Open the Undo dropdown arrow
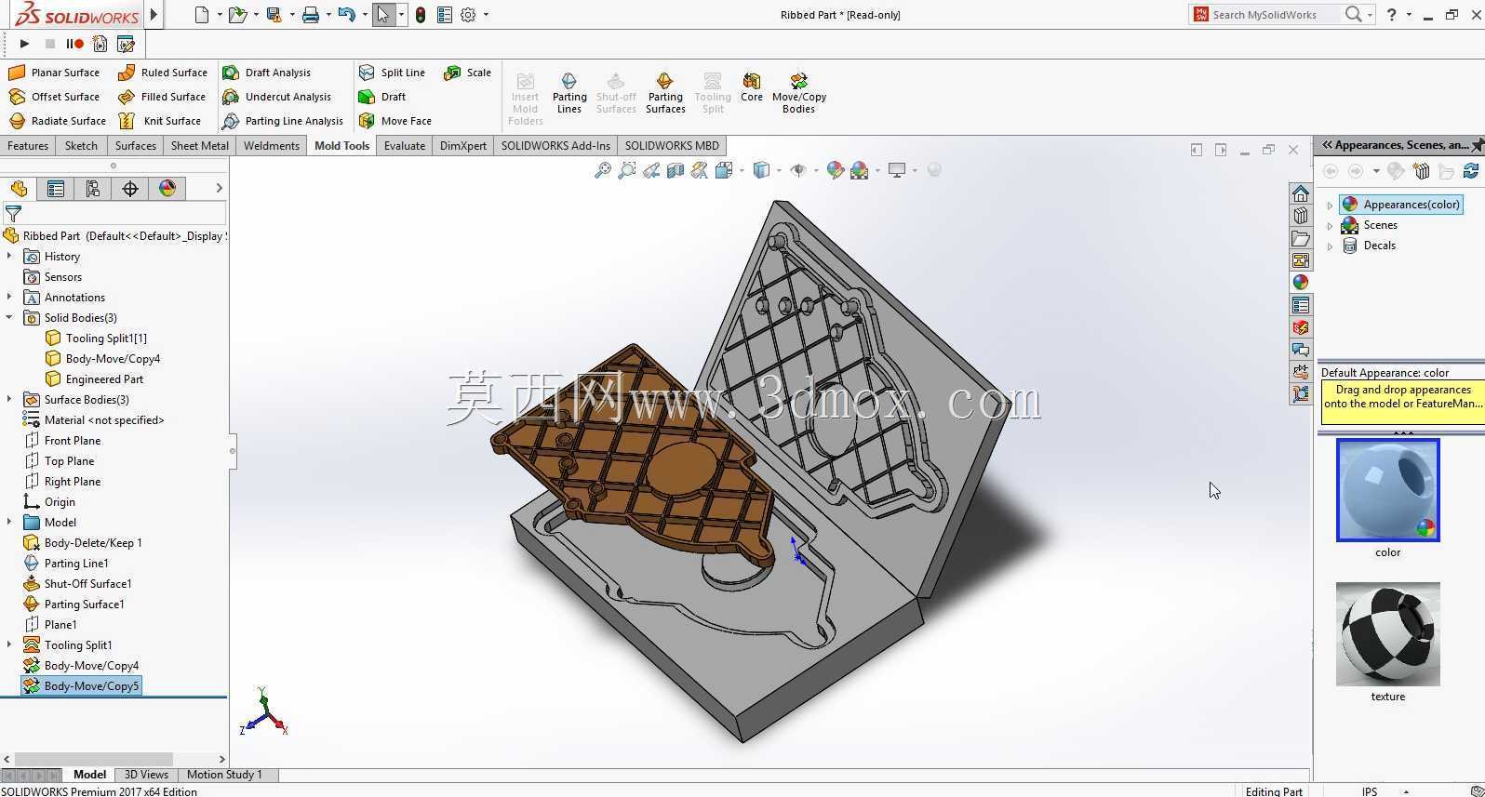The height and width of the screenshot is (797, 1485). (363, 15)
